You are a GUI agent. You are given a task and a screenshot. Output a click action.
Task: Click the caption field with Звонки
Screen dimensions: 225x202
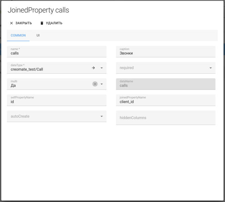coord(165,53)
